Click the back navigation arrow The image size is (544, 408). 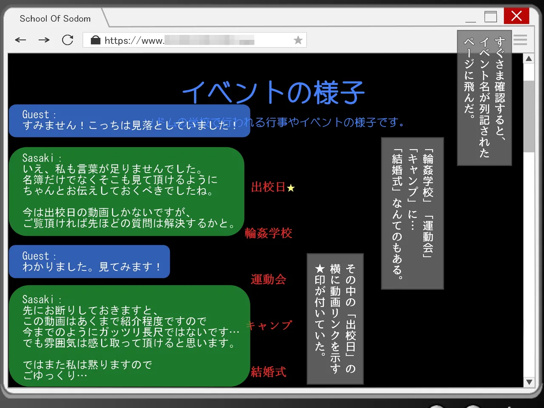[20, 40]
